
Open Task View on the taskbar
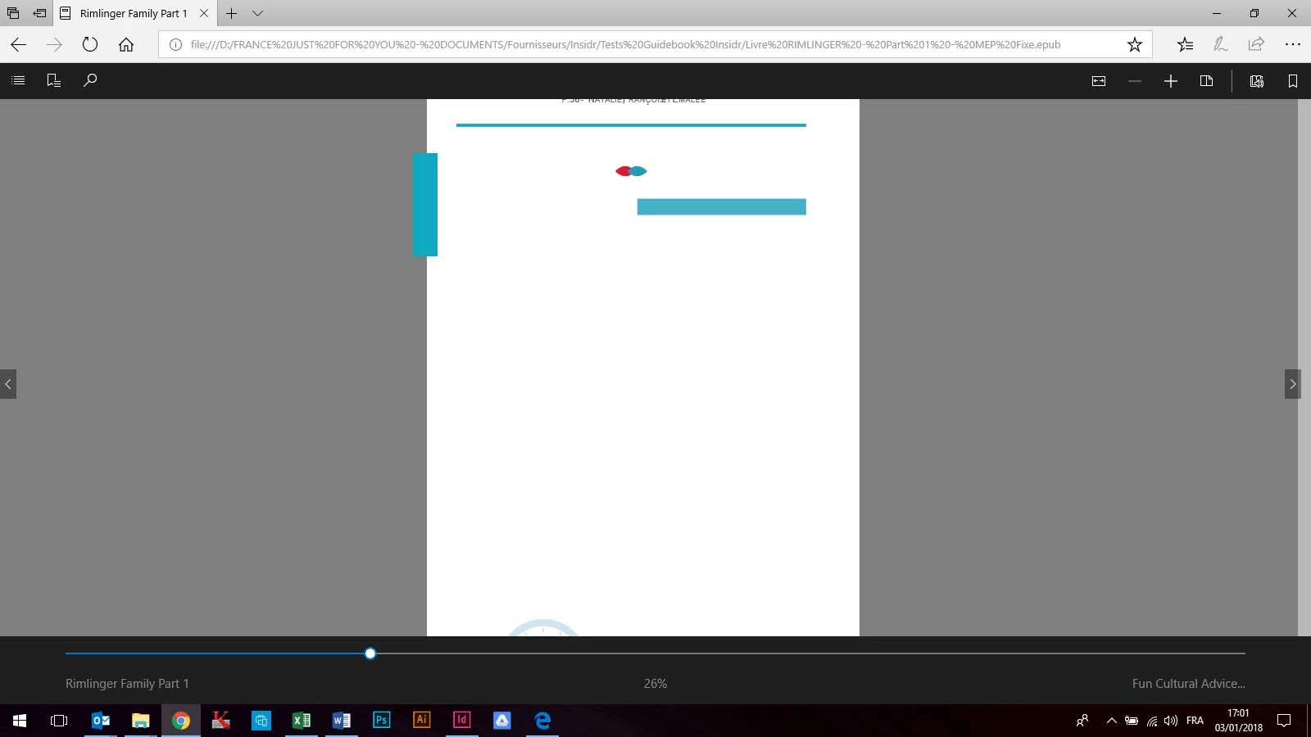pyautogui.click(x=59, y=721)
